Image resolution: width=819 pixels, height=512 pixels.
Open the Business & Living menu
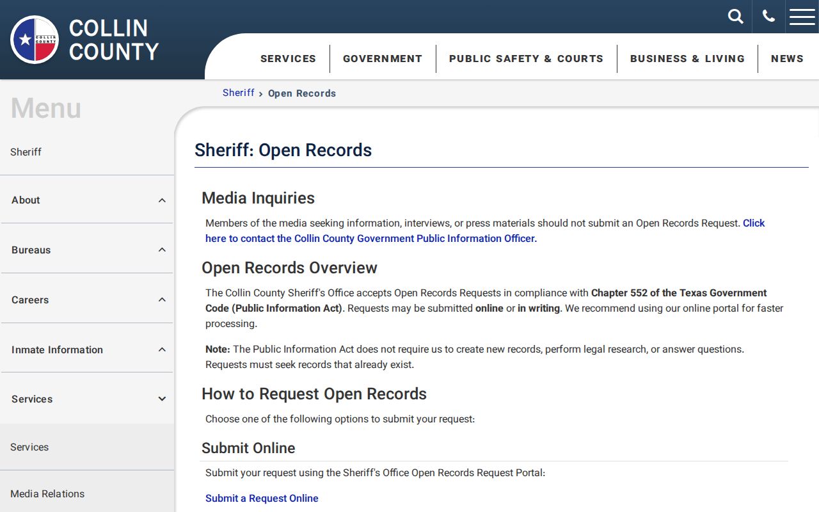[687, 58]
